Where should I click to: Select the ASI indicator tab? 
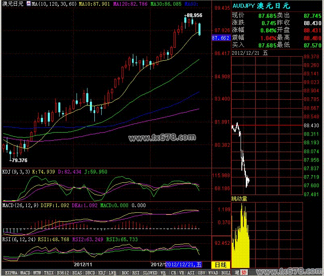191,273
